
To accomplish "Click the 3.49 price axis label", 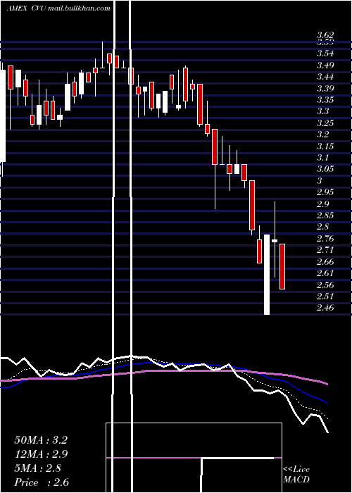I will (325, 65).
